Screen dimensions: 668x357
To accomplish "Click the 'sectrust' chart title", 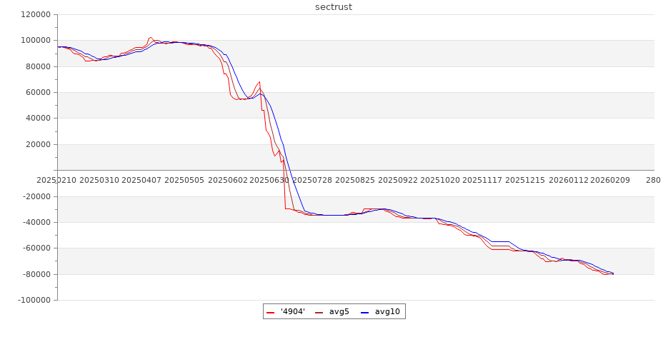I will (334, 7).
